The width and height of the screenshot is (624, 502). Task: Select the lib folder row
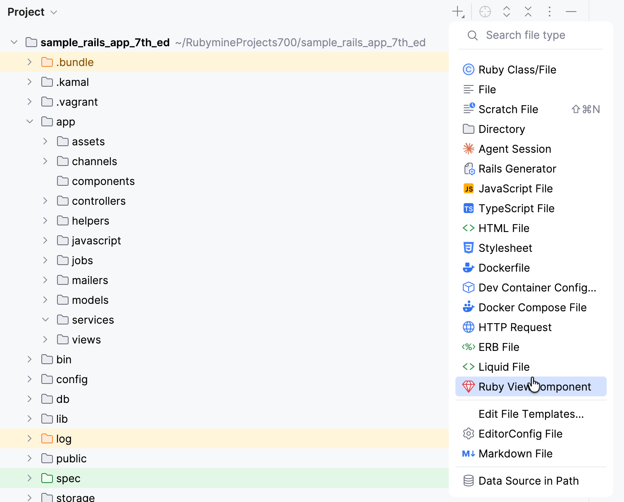pyautogui.click(x=224, y=419)
